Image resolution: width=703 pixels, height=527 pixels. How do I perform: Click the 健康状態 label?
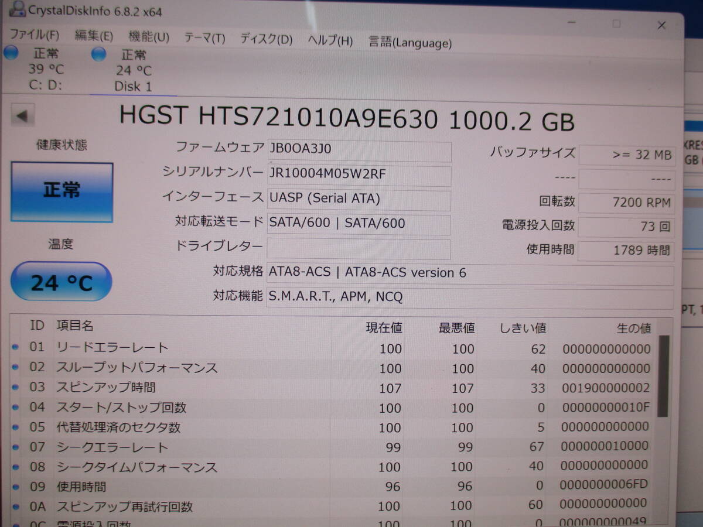(61, 145)
